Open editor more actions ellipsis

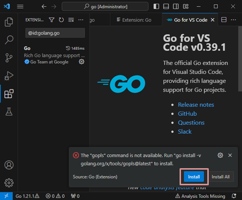tap(233, 20)
